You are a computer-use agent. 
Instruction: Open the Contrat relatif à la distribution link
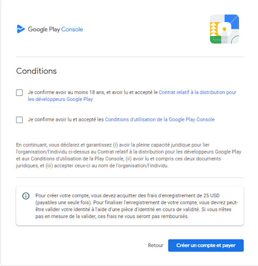pyautogui.click(x=197, y=93)
